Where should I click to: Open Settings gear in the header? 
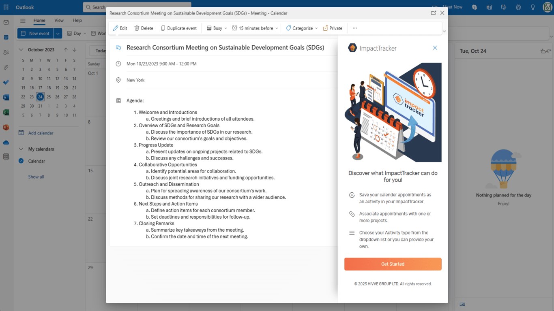(518, 7)
